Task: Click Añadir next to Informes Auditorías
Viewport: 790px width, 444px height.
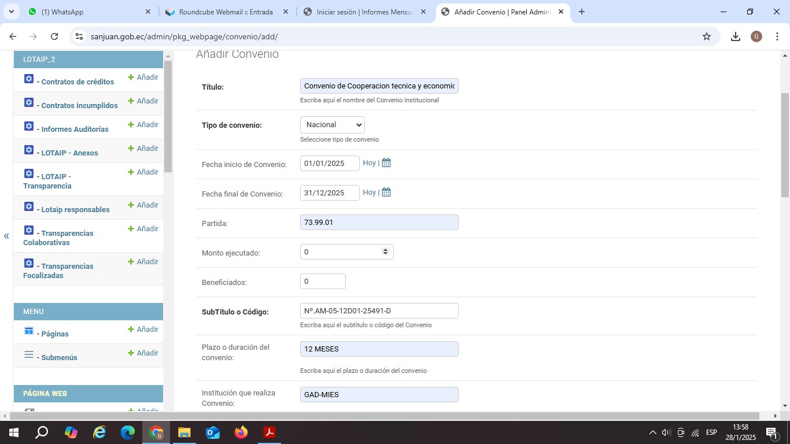Action: point(143,125)
